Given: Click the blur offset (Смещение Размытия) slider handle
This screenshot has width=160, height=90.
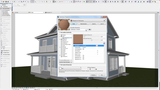Looking at the screenshot, I should [84, 36].
